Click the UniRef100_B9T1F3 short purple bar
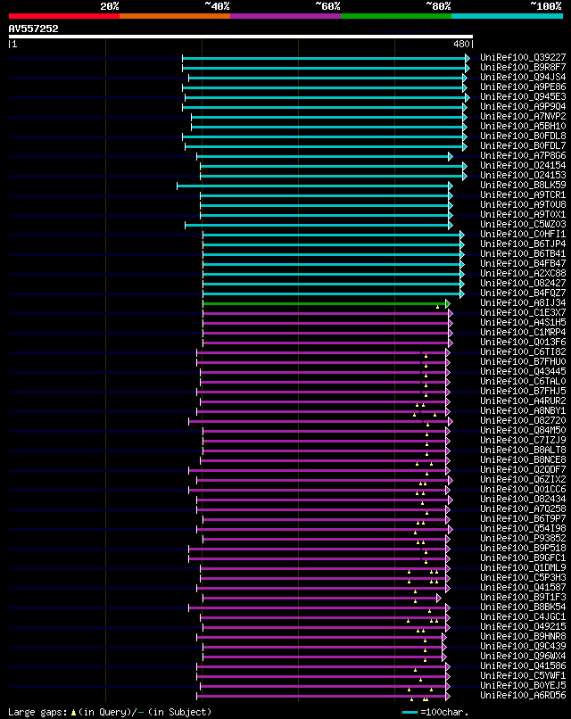571x719 pixels. point(321,598)
